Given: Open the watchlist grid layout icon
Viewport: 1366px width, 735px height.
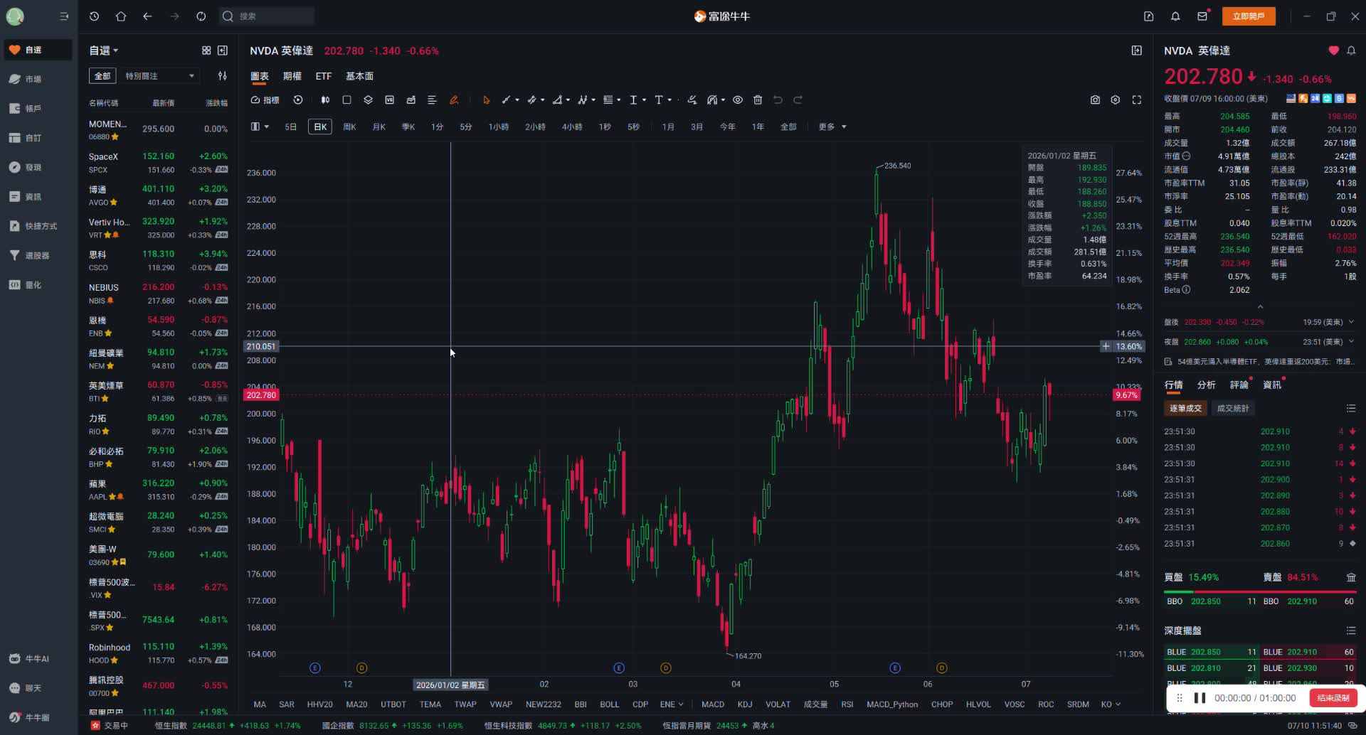Looking at the screenshot, I should pos(206,50).
